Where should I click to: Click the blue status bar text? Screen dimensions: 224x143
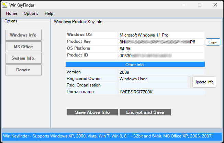click(x=108, y=136)
